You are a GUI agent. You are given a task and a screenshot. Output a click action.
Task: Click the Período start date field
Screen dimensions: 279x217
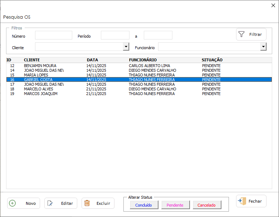pyautogui.click(x=115, y=35)
